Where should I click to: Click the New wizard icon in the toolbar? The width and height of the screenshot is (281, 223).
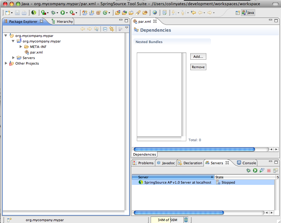[x=8, y=13]
